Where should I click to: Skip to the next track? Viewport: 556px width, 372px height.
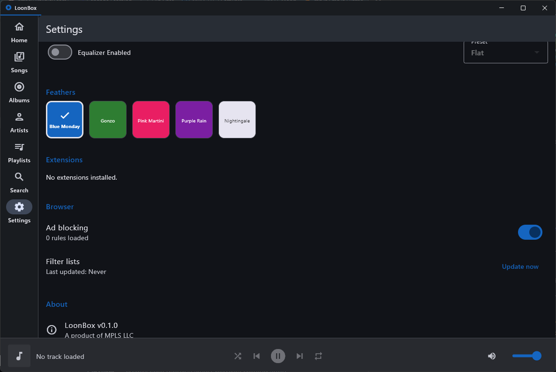point(300,356)
